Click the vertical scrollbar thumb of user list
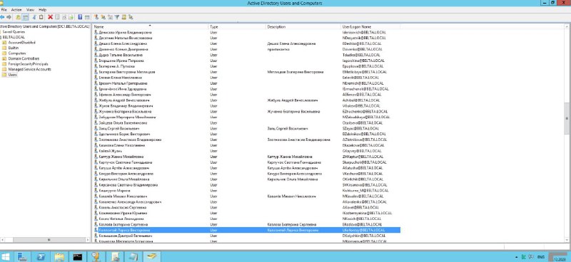This screenshot has width=571, height=262. [567, 120]
